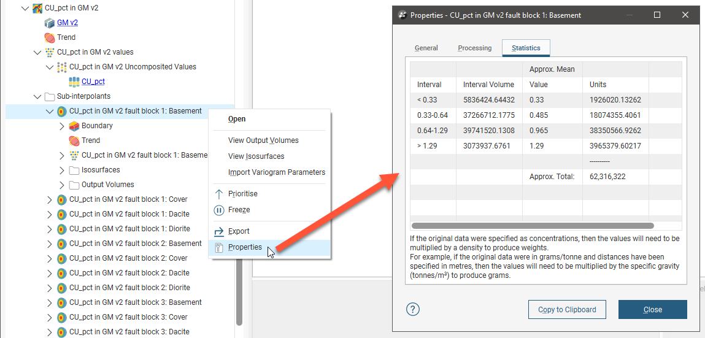Click the Trend icon under CU_pct in GM v2
The width and height of the screenshot is (705, 338).
coord(50,37)
